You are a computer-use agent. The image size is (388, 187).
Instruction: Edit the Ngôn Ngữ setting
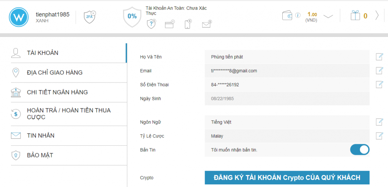click(379, 122)
